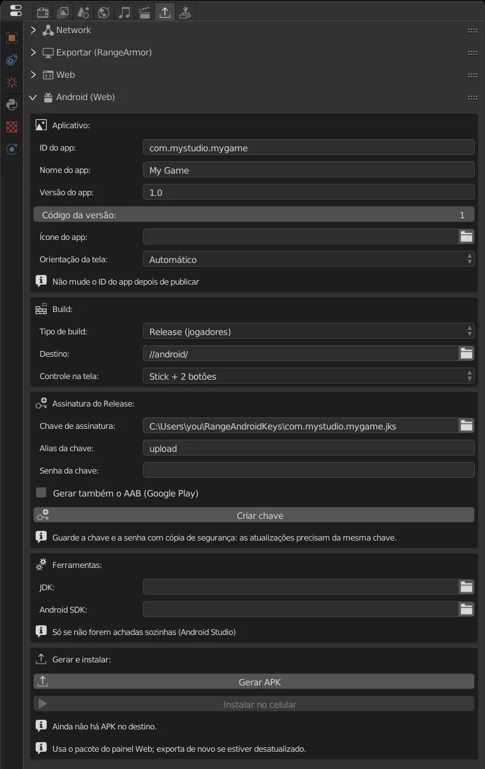Browse for the JDK folder
485x769 pixels.
[x=466, y=587]
